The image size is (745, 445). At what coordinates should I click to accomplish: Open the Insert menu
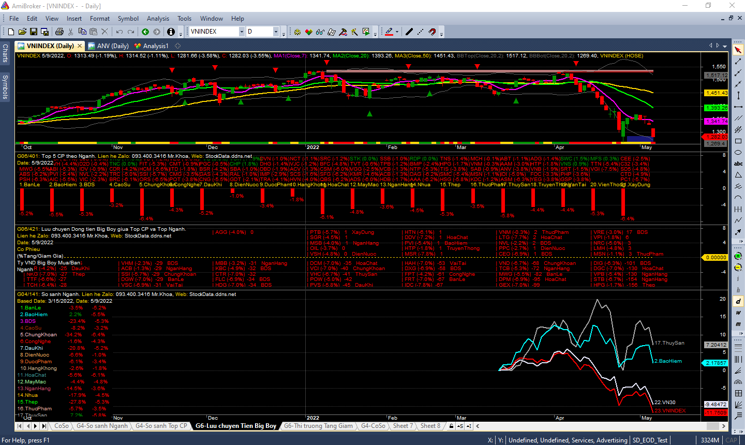point(74,18)
